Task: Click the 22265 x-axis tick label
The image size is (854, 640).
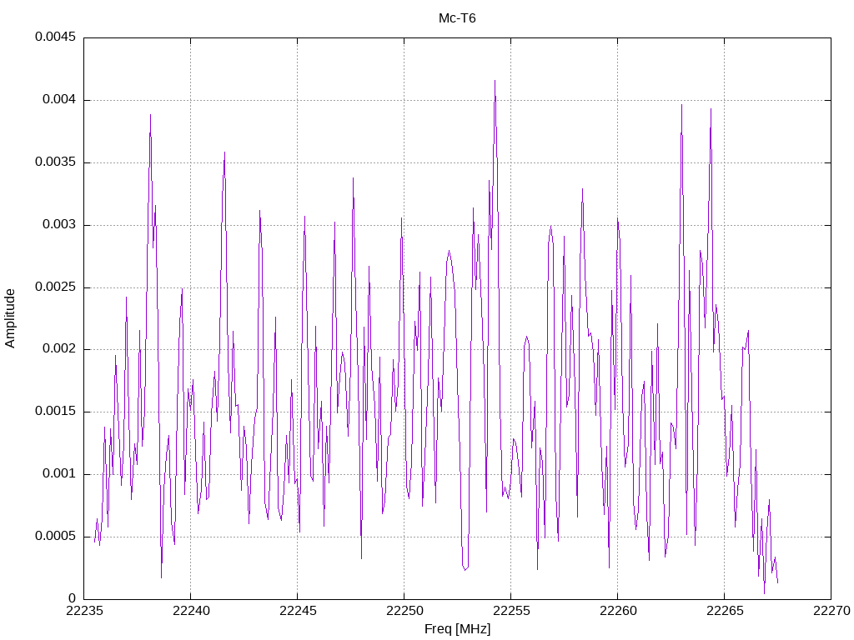Action: point(725,611)
